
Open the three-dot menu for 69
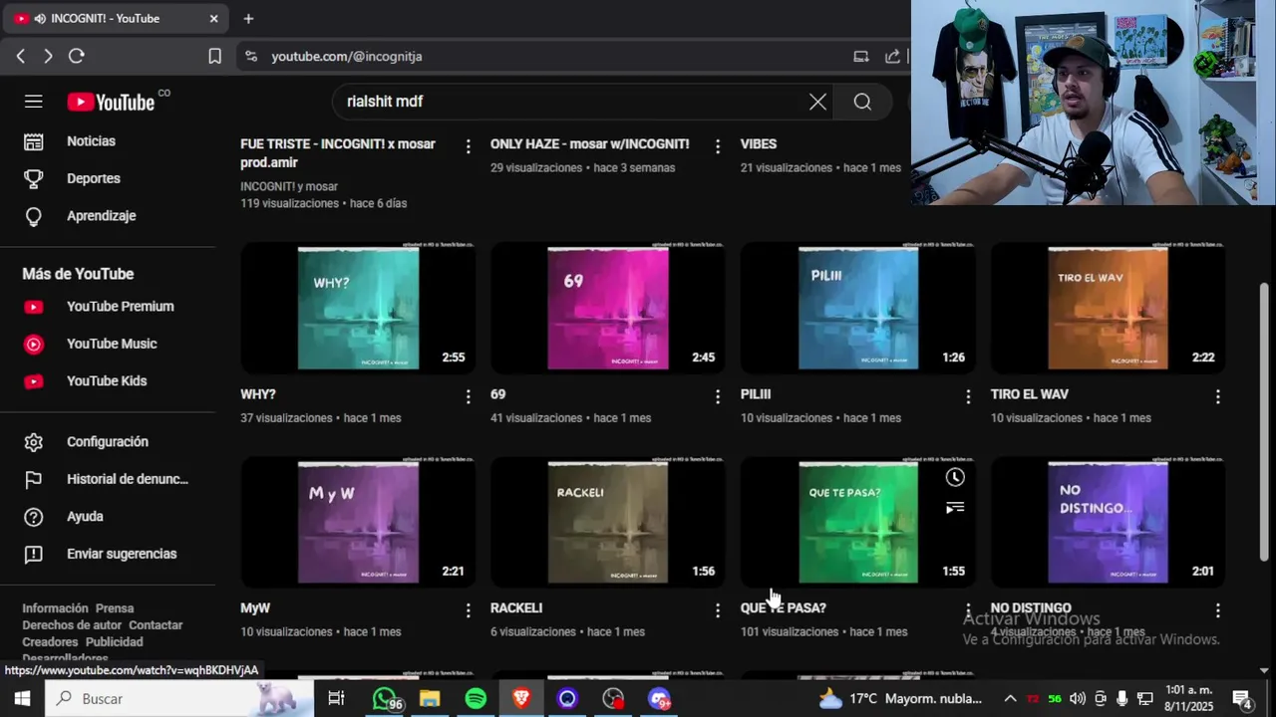(718, 396)
